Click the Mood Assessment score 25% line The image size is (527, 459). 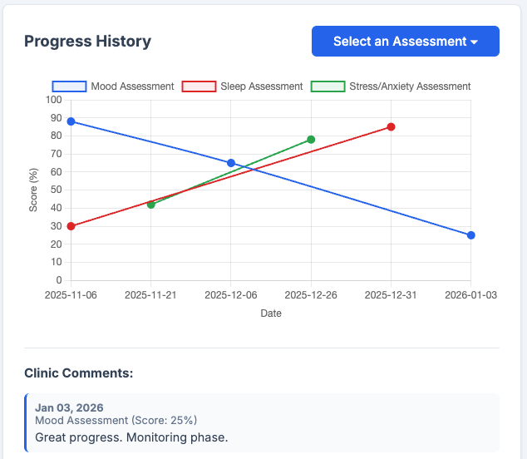click(116, 420)
